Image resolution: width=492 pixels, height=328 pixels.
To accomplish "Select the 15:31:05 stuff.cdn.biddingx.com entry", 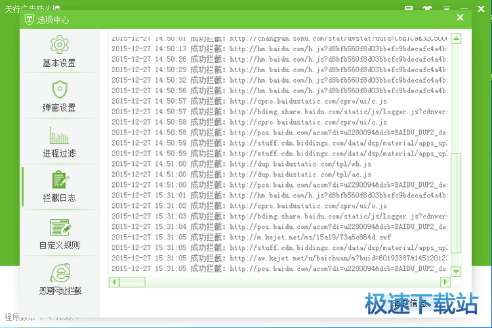I will point(279,248).
